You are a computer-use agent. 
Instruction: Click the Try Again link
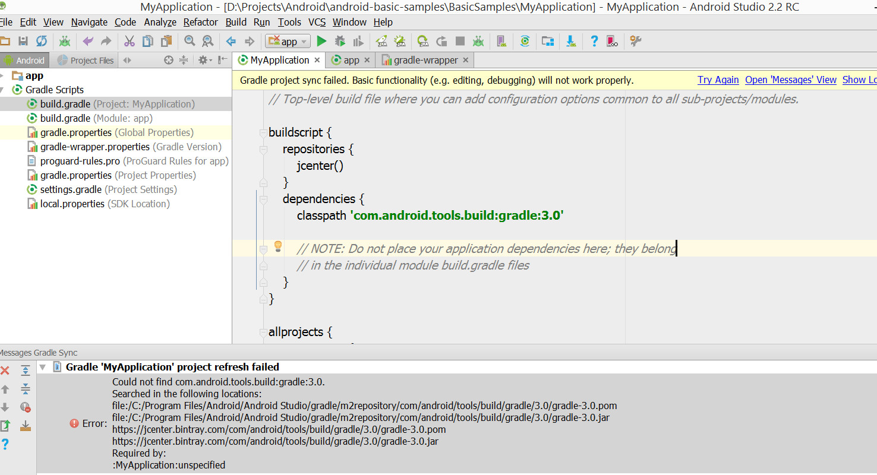718,80
